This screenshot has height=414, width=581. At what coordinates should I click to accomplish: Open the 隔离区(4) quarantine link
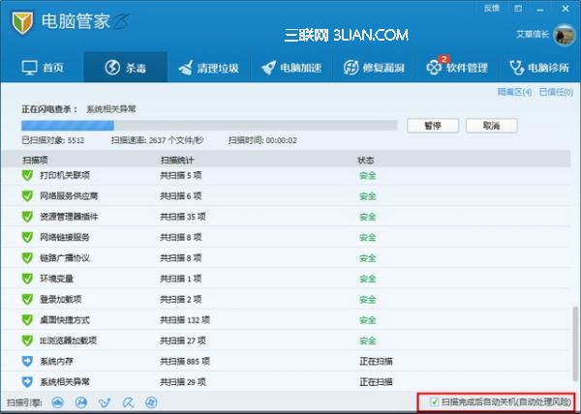coord(515,92)
